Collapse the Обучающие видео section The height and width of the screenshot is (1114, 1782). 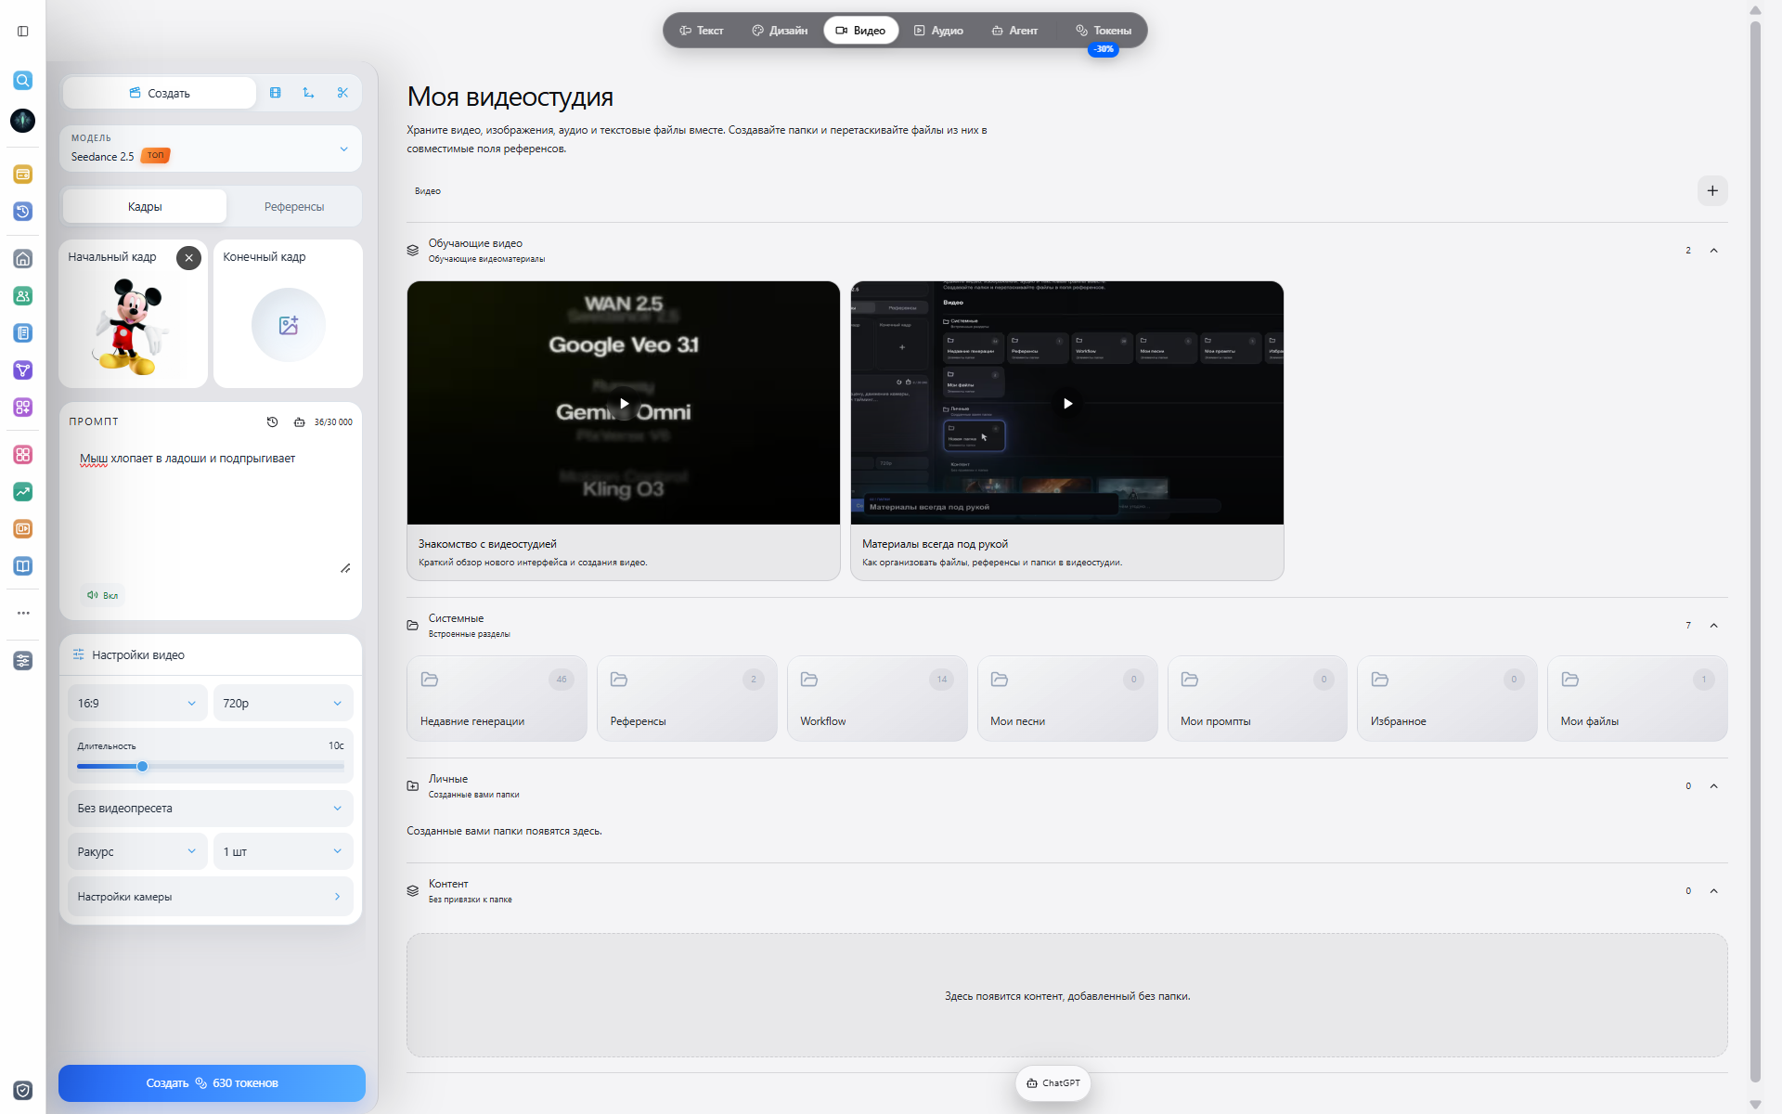[1714, 251]
